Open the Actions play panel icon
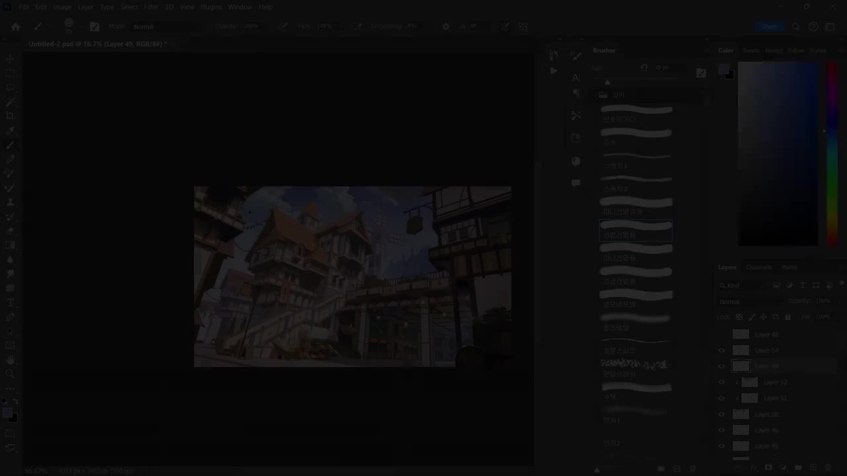The height and width of the screenshot is (476, 847). (554, 71)
